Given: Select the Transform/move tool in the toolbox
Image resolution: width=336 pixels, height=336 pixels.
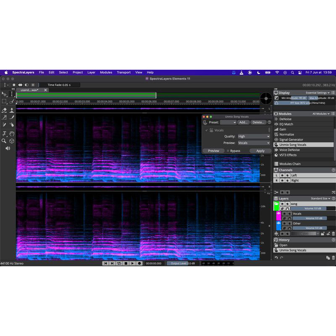Looking at the screenshot, I should (x=4, y=94).
